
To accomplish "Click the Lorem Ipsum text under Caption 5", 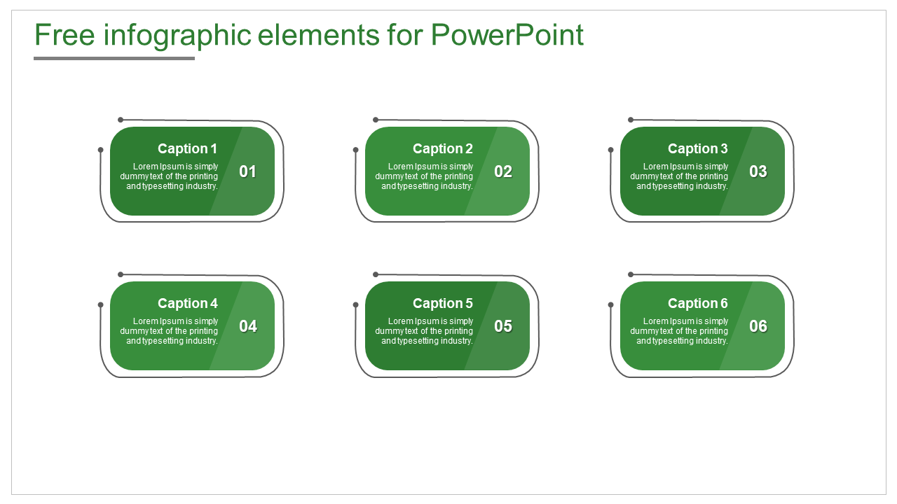I will coord(424,331).
